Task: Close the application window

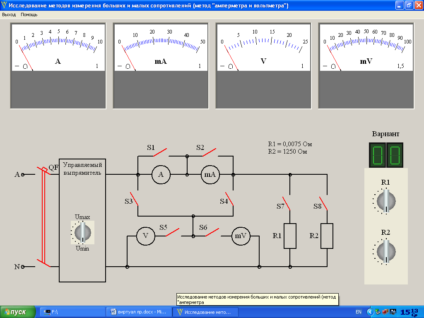Action: point(418,5)
